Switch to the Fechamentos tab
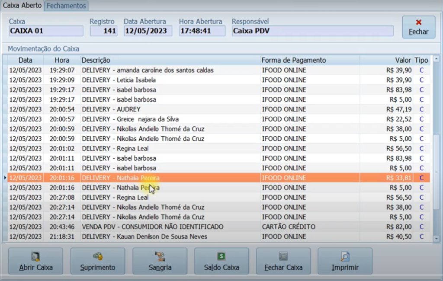Viewport: 443px width, 281px height. tap(66, 6)
